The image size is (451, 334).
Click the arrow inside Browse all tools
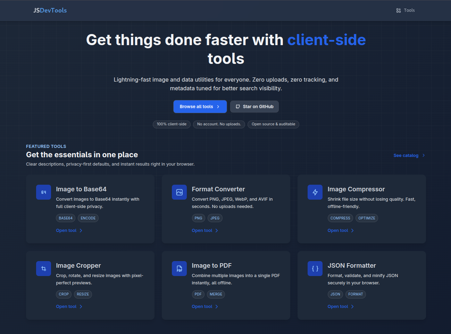click(219, 107)
